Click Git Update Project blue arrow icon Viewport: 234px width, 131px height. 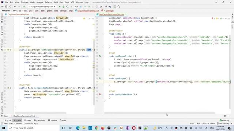81,7
